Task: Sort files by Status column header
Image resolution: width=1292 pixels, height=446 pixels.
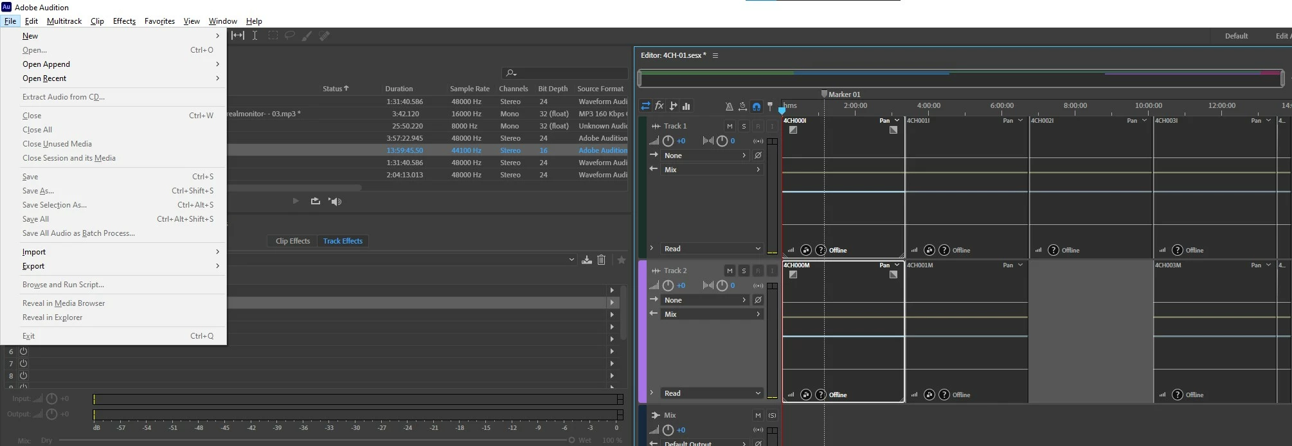Action: click(336, 89)
